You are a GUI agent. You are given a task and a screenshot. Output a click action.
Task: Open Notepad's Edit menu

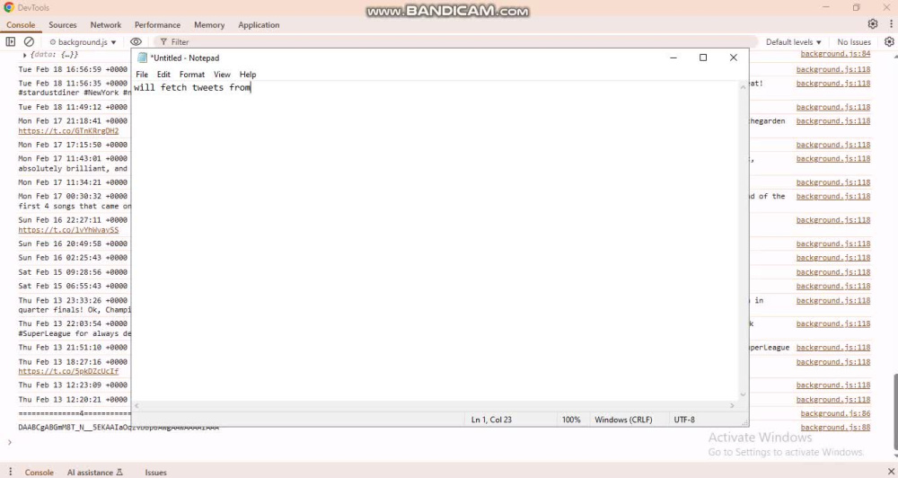(163, 75)
